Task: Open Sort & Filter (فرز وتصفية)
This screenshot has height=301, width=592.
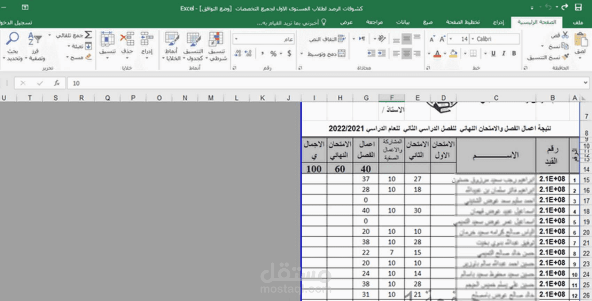Action: (x=35, y=46)
